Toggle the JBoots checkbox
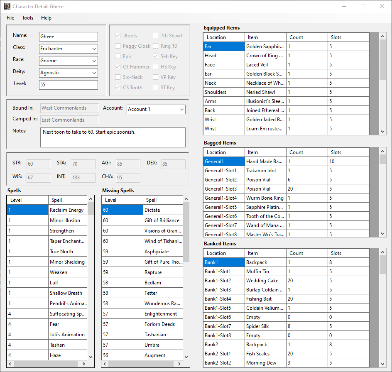 tap(118, 36)
